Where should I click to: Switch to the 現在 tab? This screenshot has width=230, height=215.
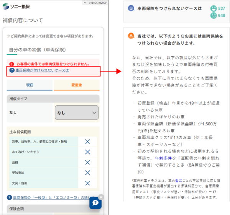pos(30,85)
